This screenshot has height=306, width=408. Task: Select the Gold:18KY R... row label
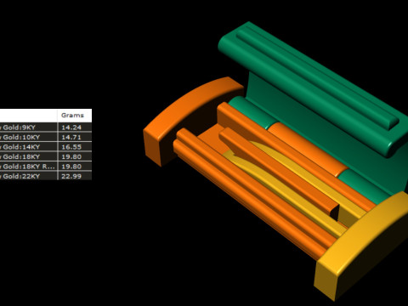pos(28,167)
